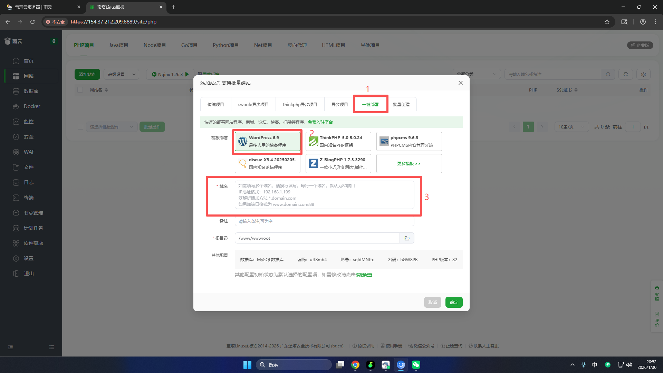The height and width of the screenshot is (373, 663).
Task: Switch to the Java项目 tab
Action: point(118,45)
